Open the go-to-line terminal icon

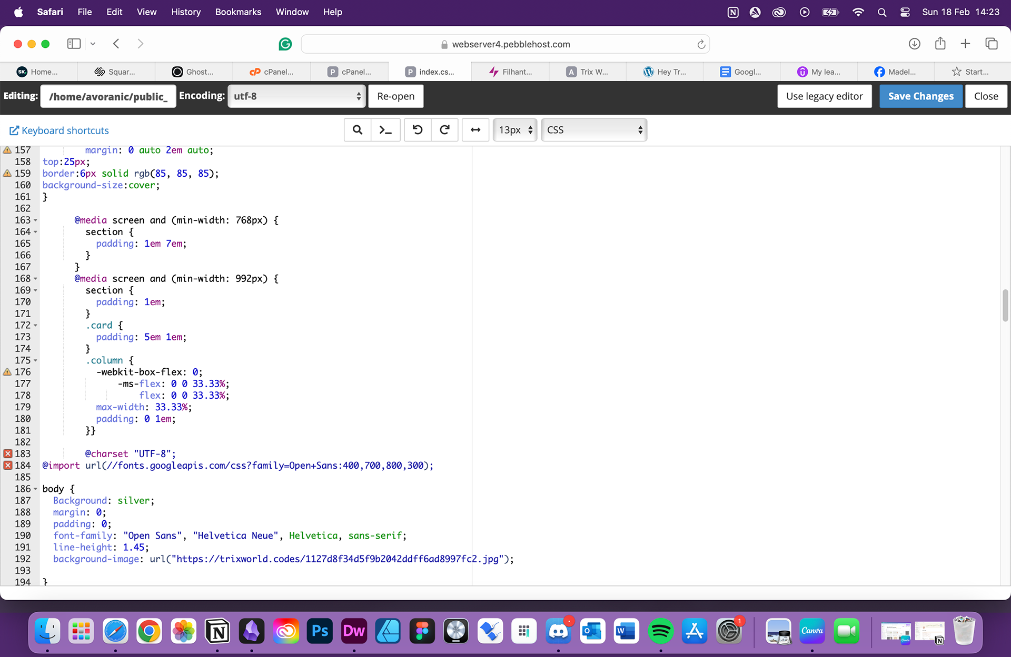coord(385,130)
